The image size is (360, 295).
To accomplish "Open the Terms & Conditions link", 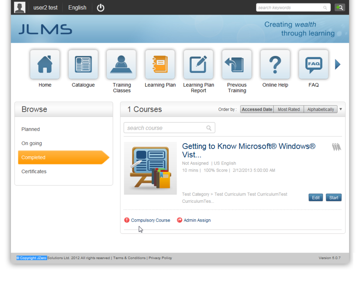I will [129, 258].
